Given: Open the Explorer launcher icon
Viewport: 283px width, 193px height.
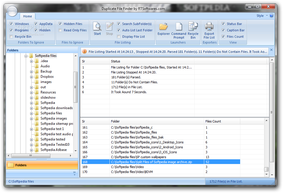Looking at the screenshot, I should pyautogui.click(x=164, y=26).
